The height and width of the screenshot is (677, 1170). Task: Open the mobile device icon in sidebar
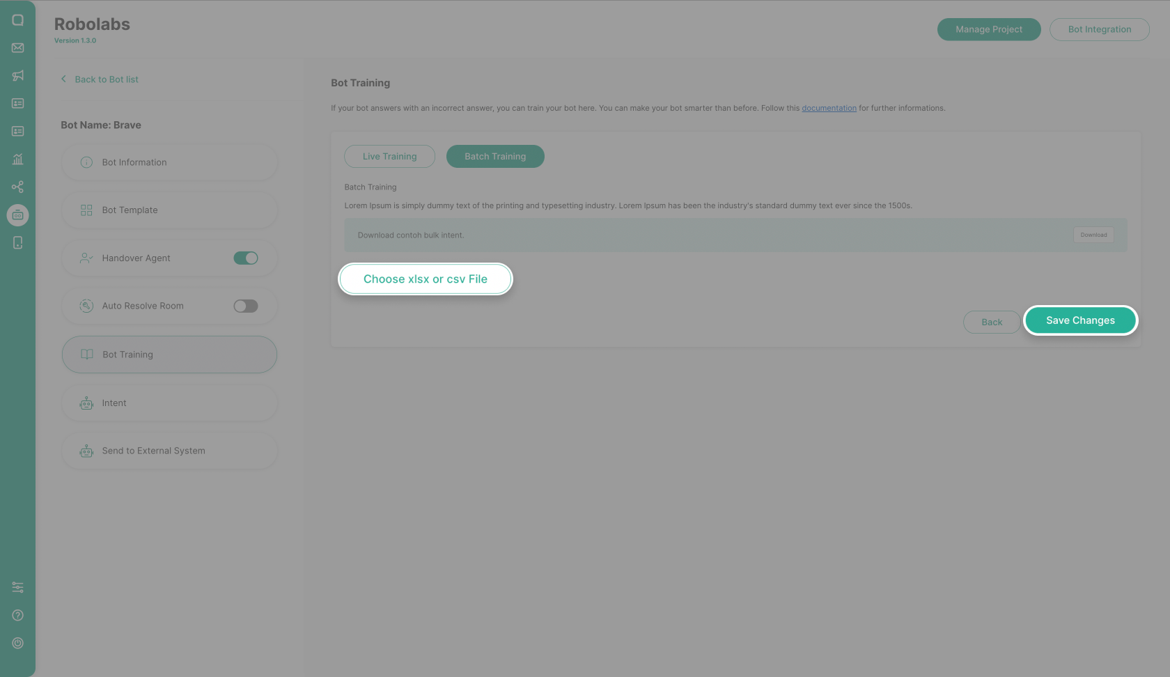click(x=17, y=242)
